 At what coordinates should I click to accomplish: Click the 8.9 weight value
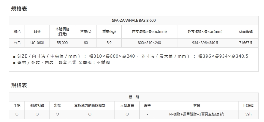tap(109, 43)
